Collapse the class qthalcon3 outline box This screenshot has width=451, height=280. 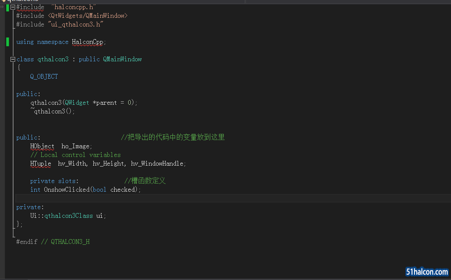tap(13, 59)
